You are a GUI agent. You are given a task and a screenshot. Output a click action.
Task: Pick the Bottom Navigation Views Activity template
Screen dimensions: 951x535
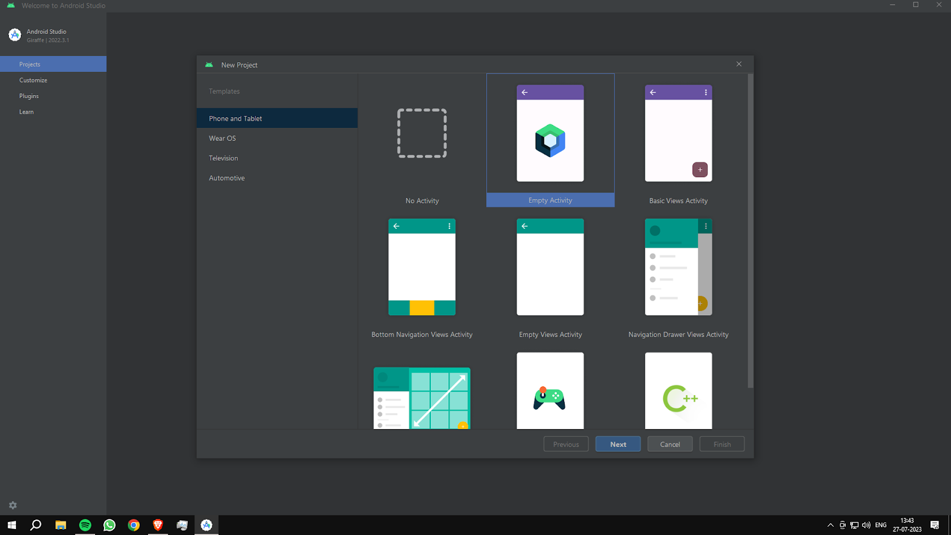[422, 267]
